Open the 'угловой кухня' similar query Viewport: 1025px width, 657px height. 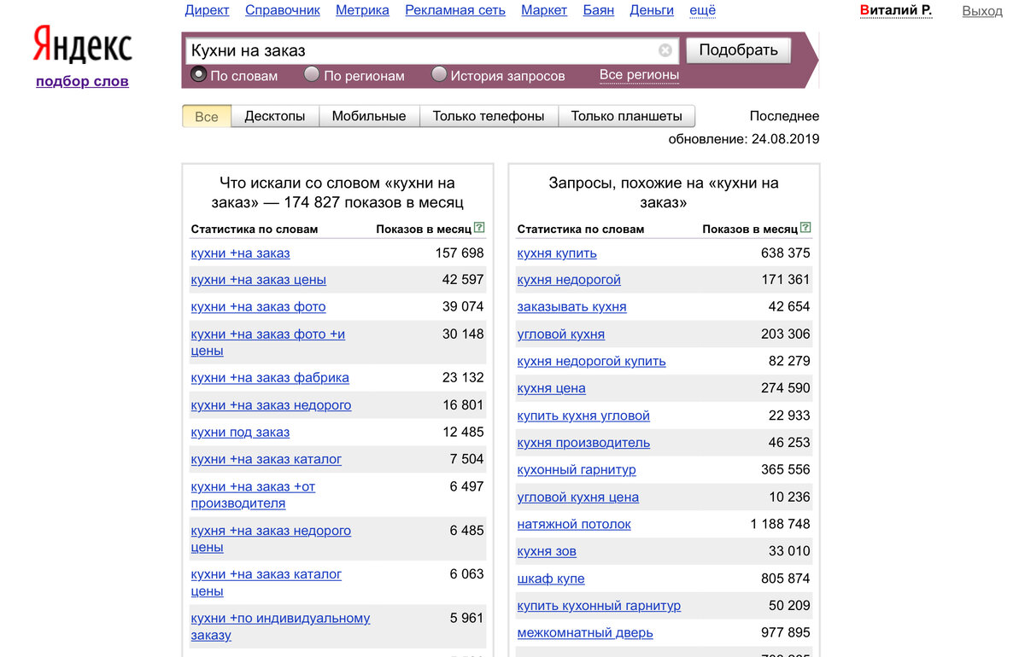point(560,334)
